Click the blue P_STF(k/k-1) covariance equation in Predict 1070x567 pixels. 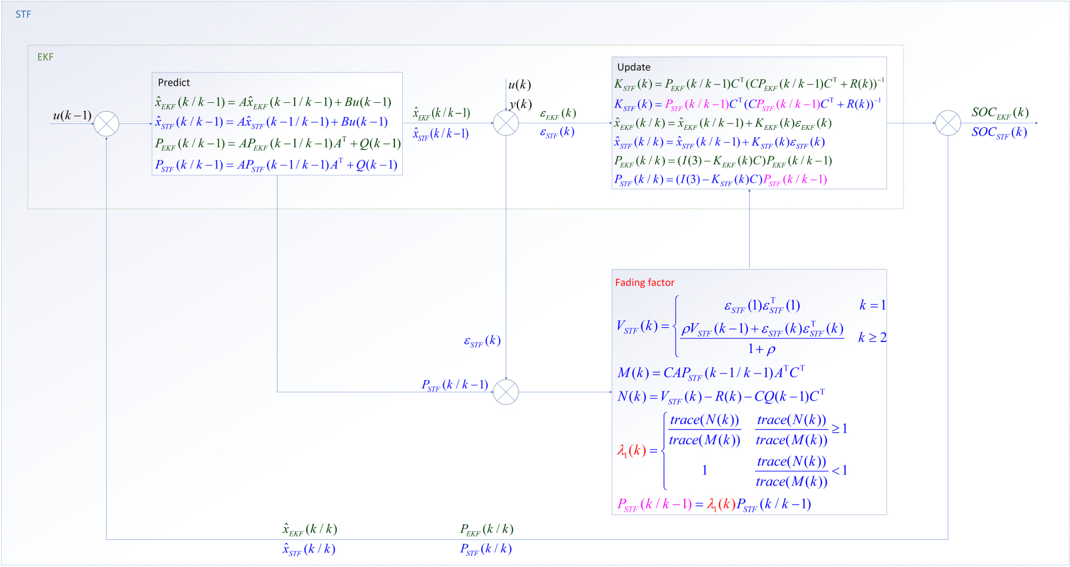(x=276, y=165)
